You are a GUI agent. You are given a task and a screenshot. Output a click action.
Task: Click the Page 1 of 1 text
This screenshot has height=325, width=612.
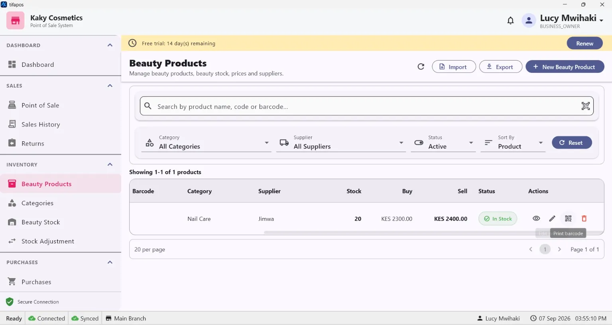tap(584, 249)
